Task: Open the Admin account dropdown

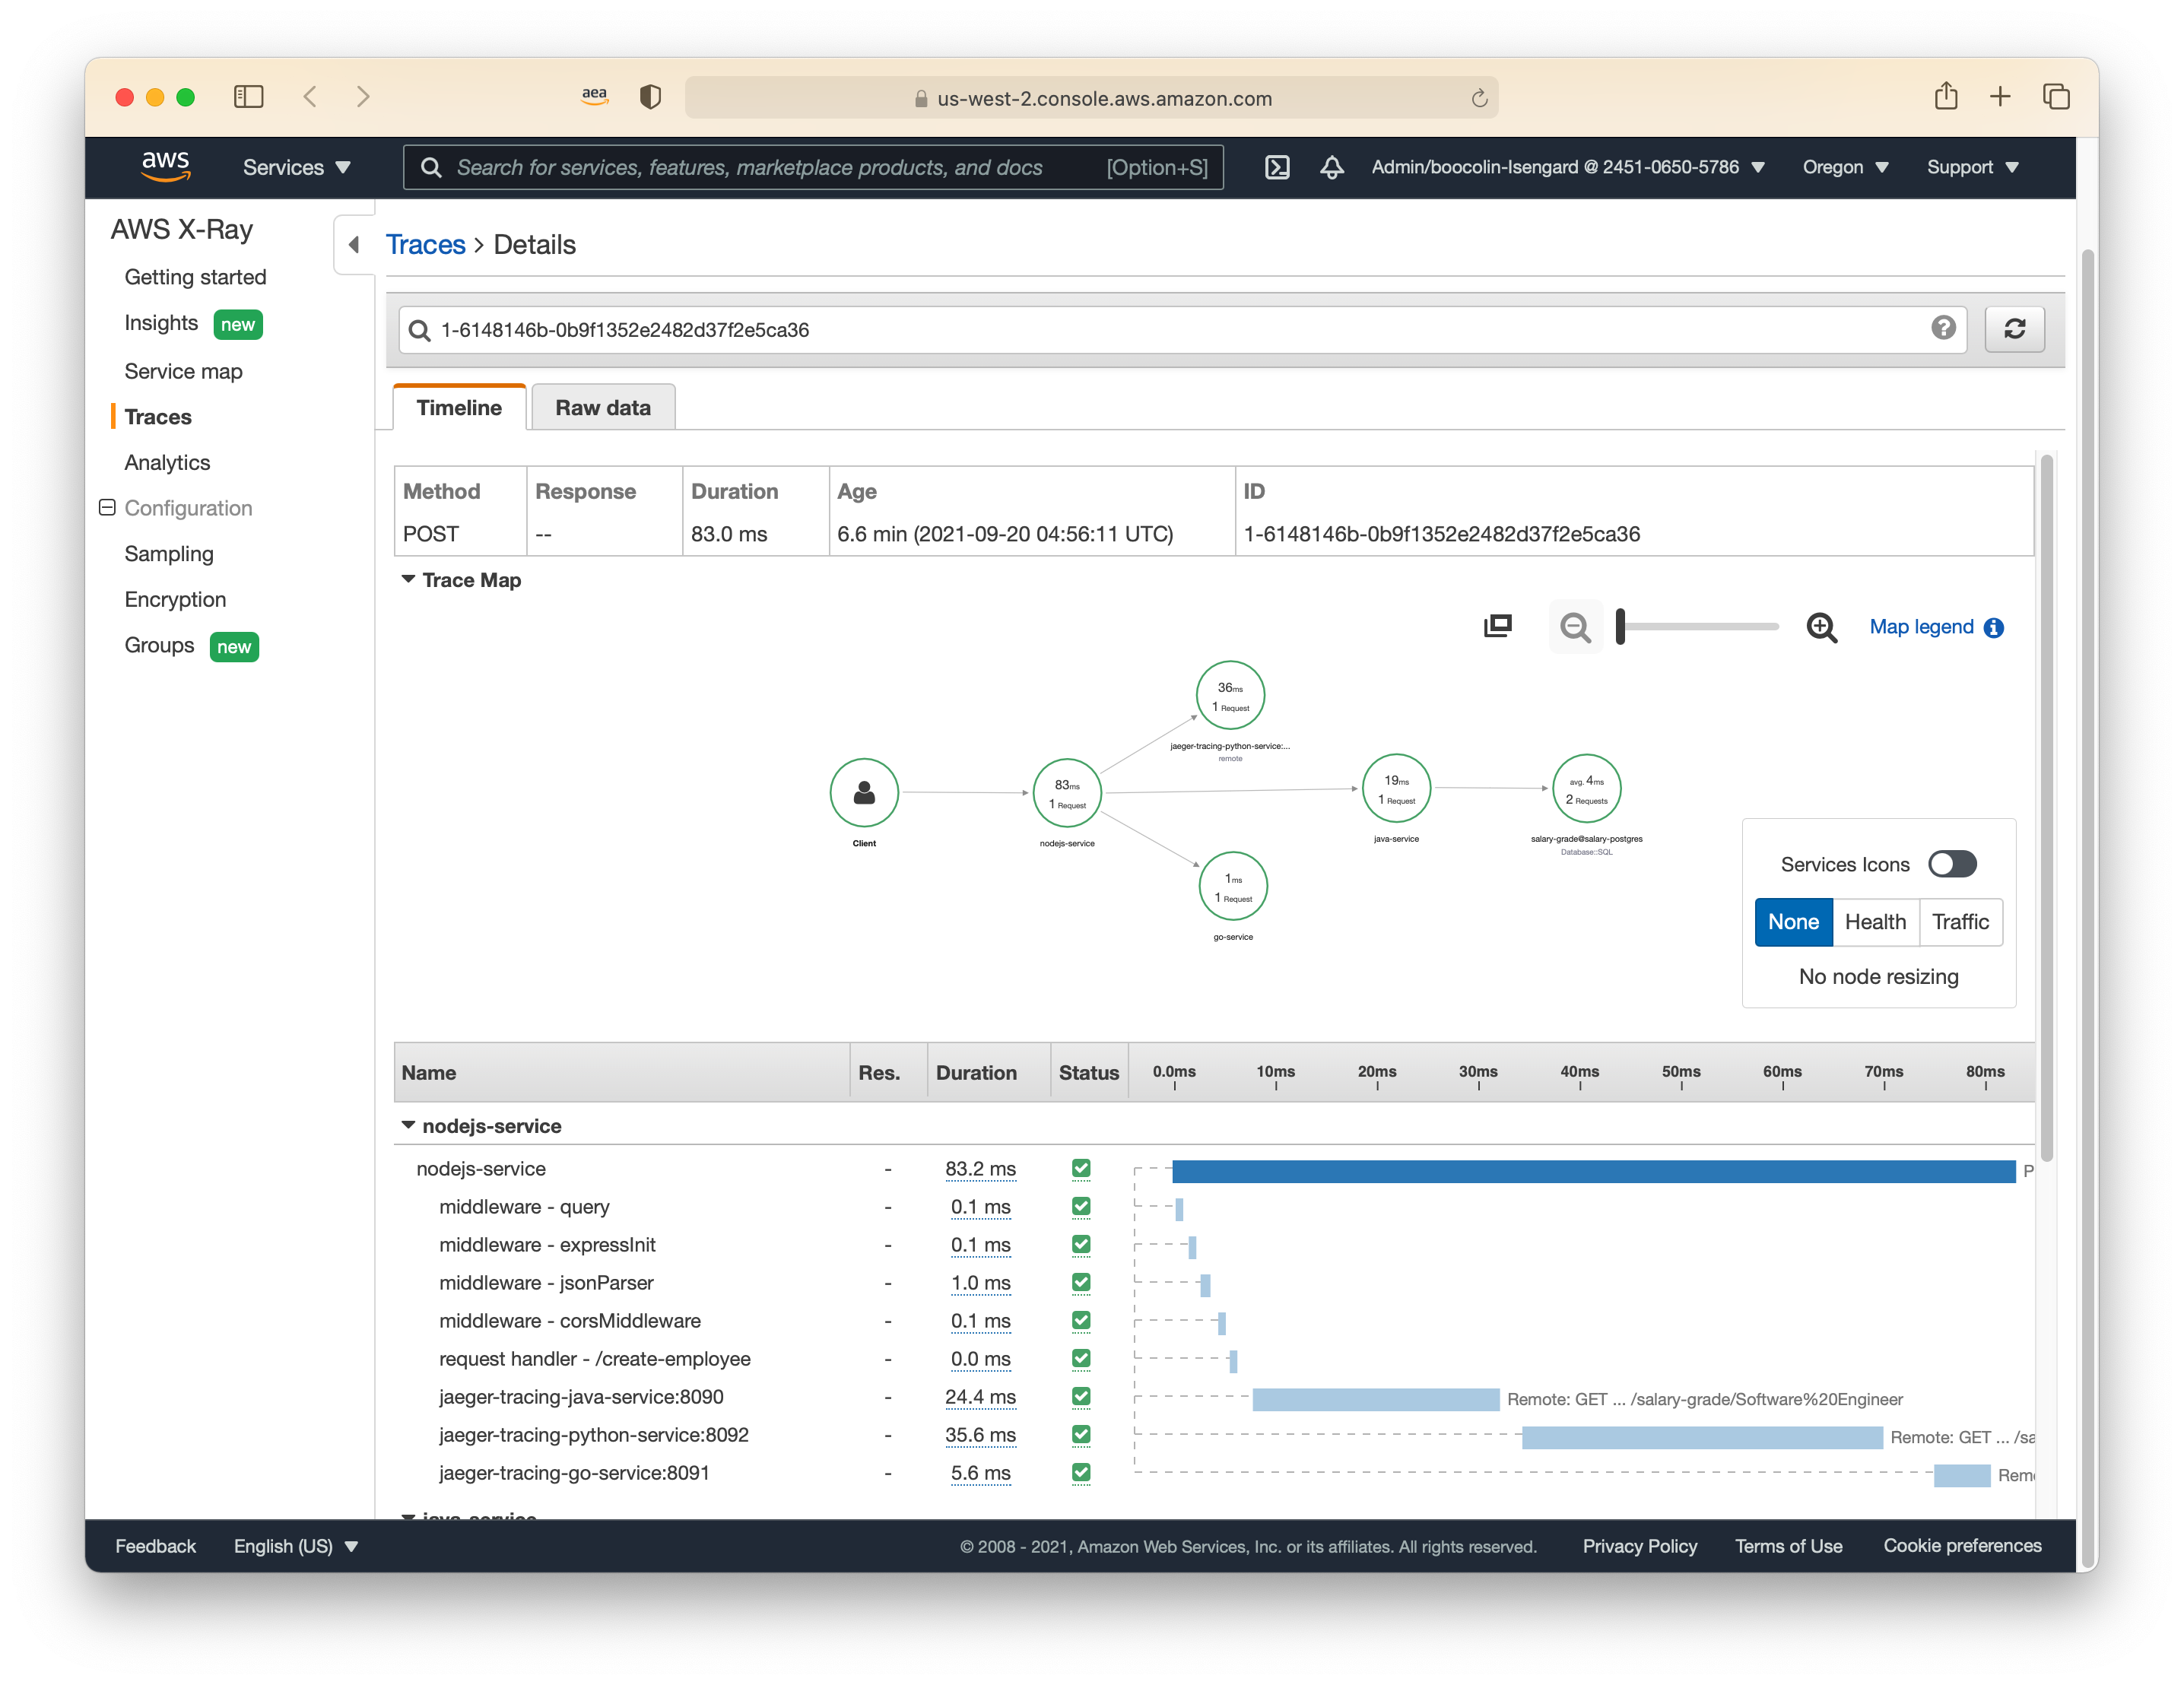Action: click(x=1567, y=167)
